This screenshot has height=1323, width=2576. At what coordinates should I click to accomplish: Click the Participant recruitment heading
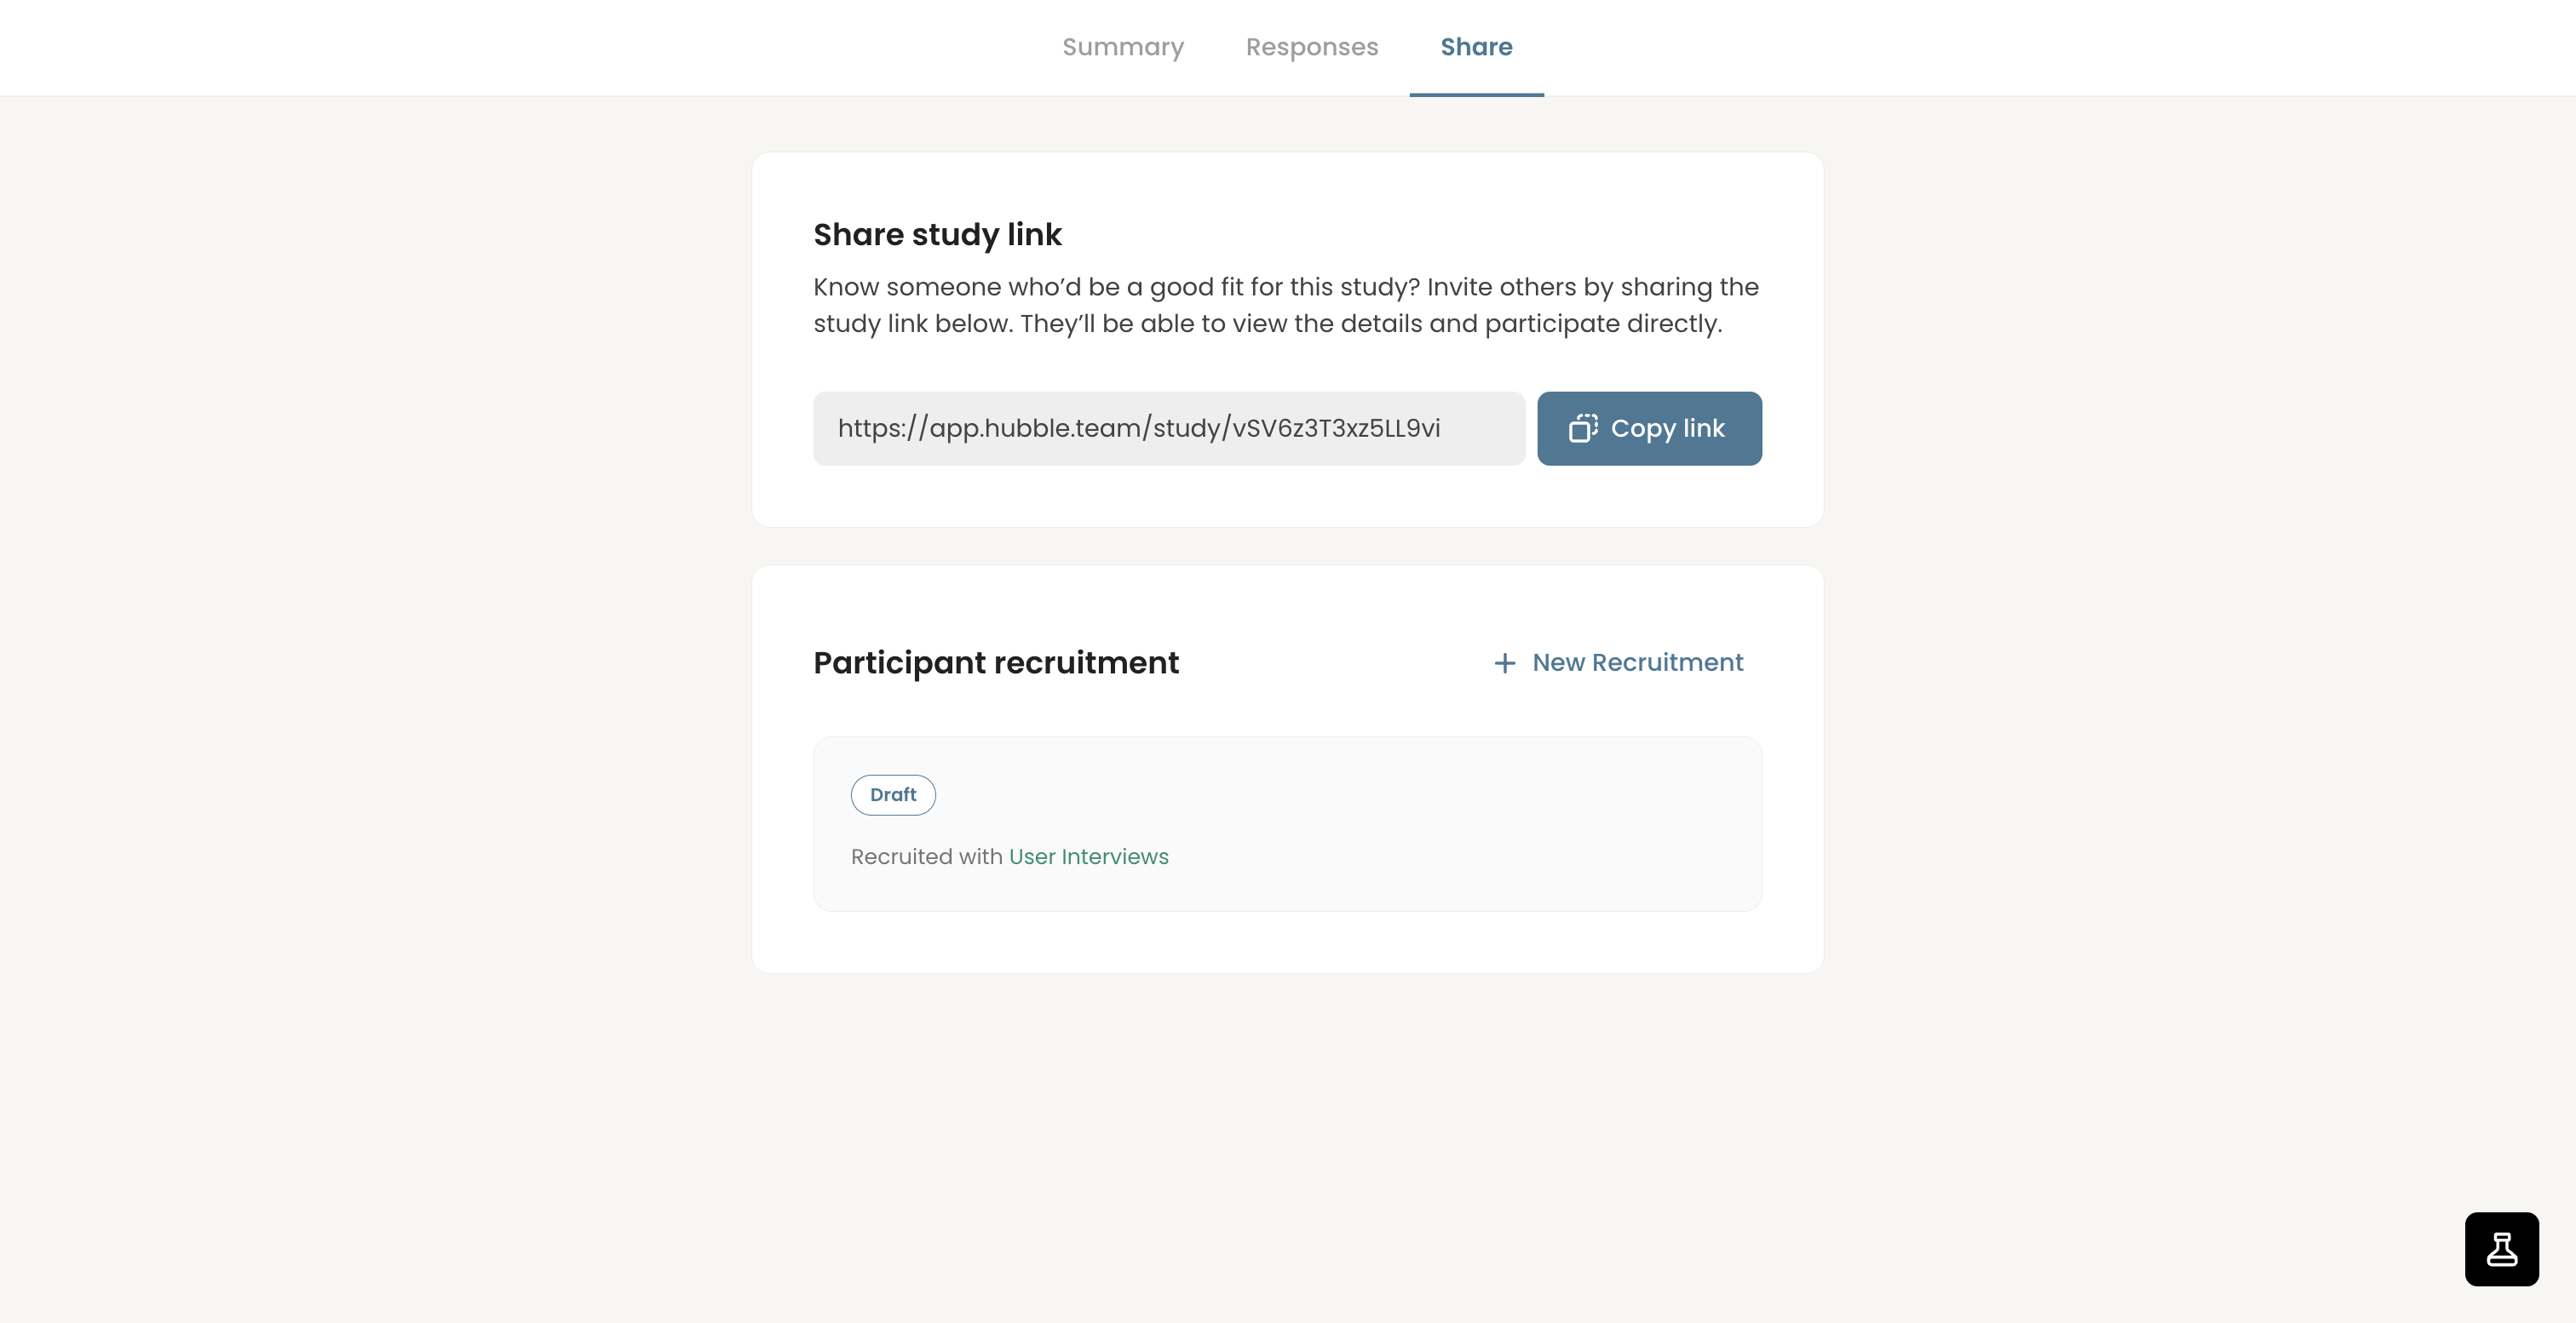pyautogui.click(x=996, y=662)
